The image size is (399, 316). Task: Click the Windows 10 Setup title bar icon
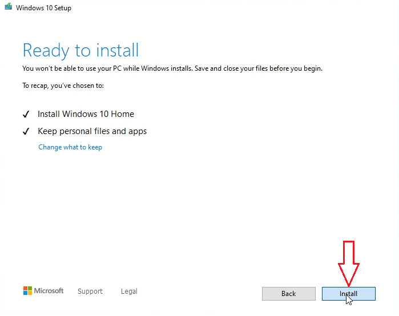[8, 7]
